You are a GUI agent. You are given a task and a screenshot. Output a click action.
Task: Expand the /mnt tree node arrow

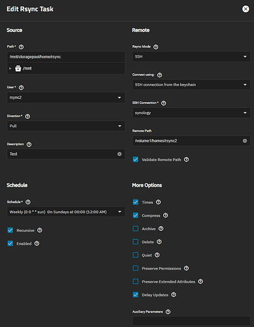(x=10, y=69)
